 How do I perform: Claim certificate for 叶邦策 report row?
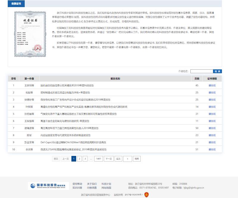[212, 107]
